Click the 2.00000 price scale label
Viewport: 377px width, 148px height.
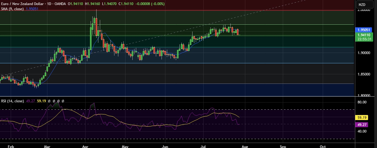click(364, 10)
